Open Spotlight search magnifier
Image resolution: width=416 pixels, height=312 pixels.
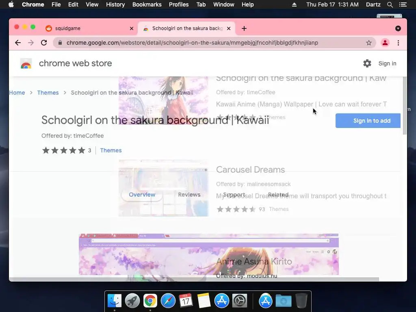tap(390, 4)
